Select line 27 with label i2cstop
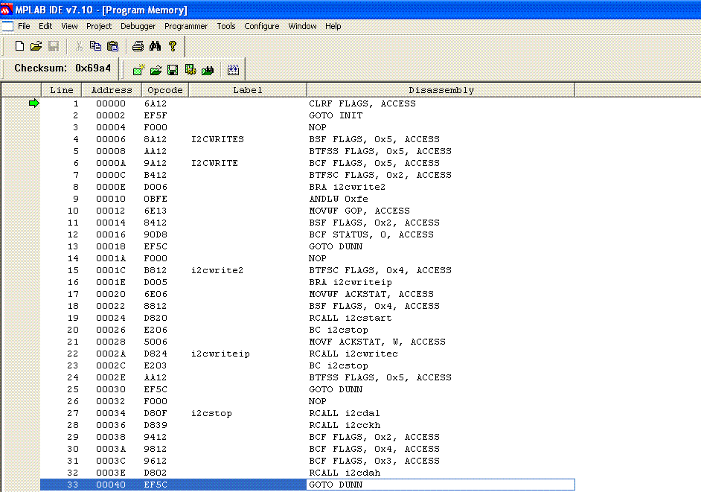The width and height of the screenshot is (701, 492). [211, 413]
